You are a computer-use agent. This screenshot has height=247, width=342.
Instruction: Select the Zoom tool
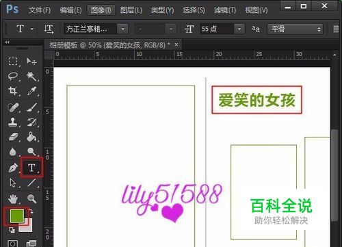(31, 198)
